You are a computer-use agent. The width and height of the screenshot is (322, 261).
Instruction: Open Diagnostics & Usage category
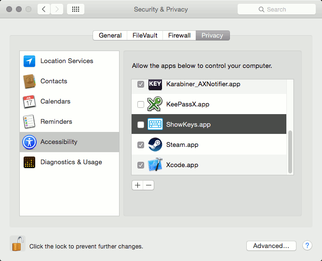[x=71, y=162]
